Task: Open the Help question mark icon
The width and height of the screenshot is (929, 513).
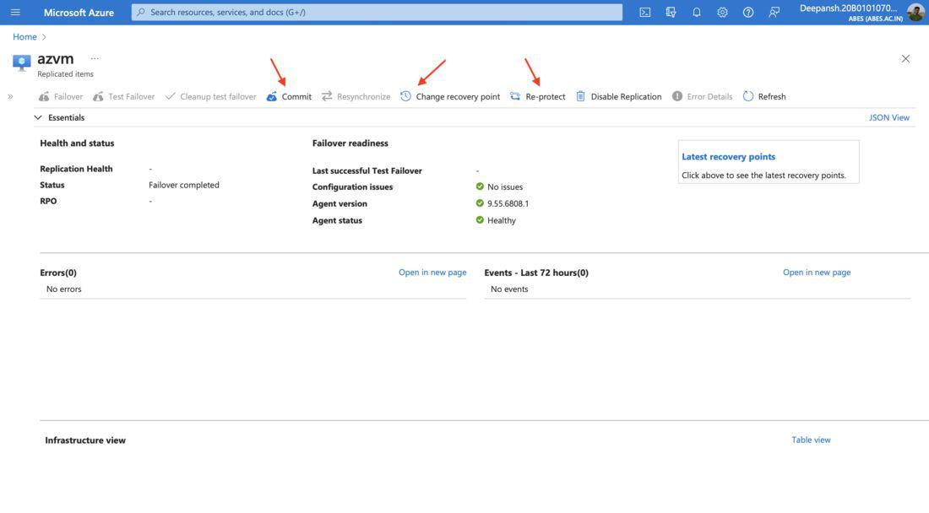Action: pos(748,13)
